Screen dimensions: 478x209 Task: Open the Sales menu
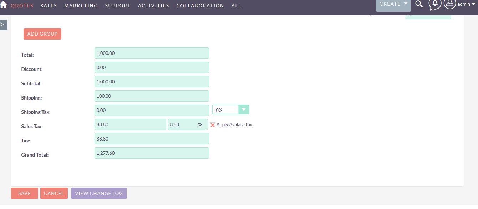click(x=49, y=6)
